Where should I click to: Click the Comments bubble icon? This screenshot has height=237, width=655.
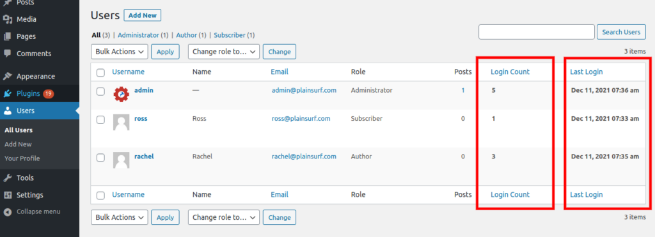click(7, 54)
